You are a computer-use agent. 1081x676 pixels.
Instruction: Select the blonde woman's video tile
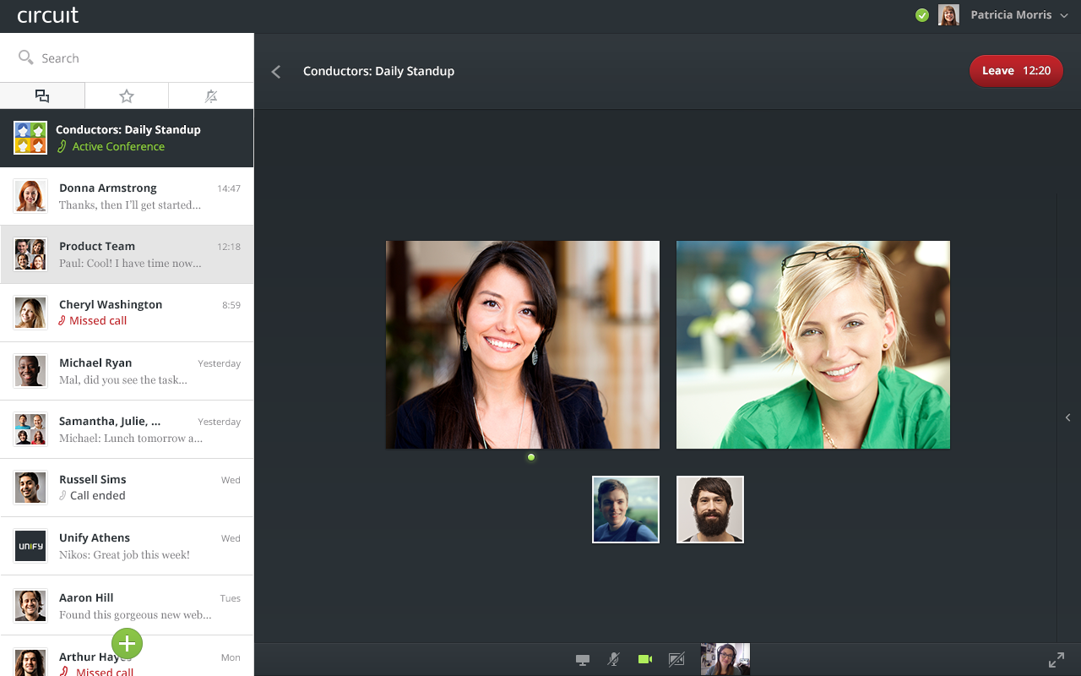click(813, 345)
